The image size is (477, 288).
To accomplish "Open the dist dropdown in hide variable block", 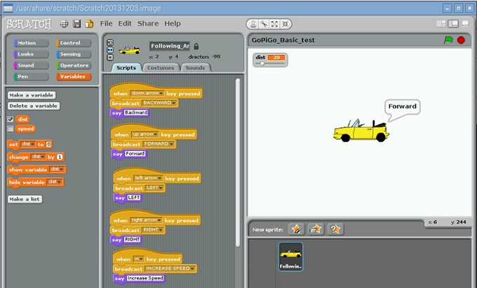I will (55, 182).
